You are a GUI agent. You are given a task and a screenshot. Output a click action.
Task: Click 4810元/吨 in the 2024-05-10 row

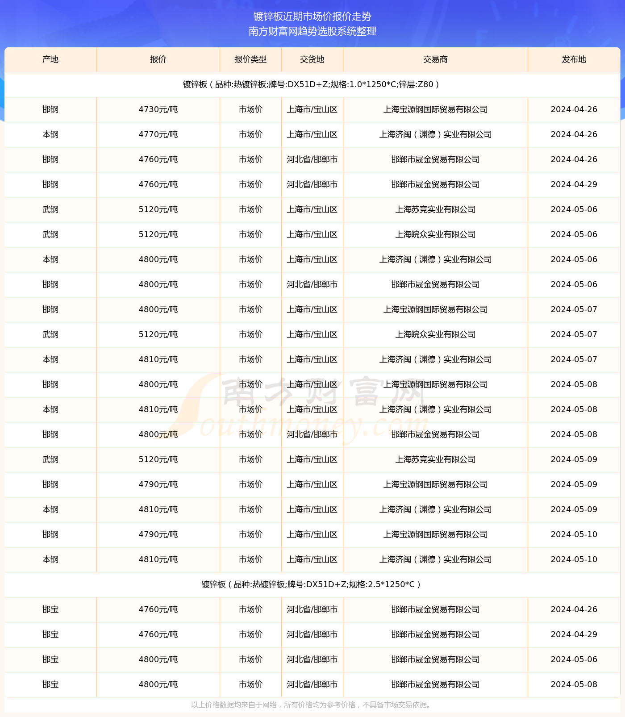tap(158, 559)
